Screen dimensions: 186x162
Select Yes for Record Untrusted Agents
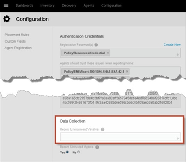point(67,152)
